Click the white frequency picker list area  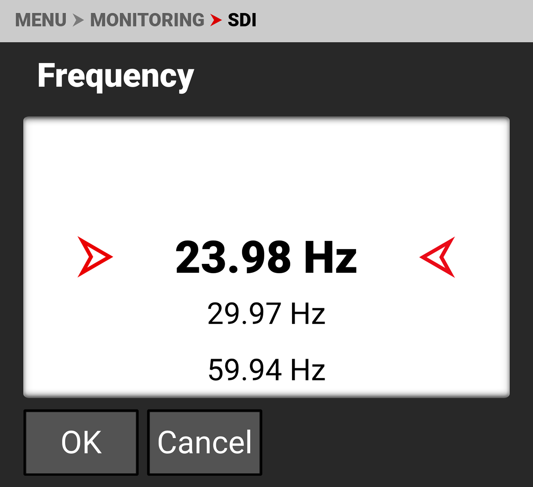tap(266, 257)
